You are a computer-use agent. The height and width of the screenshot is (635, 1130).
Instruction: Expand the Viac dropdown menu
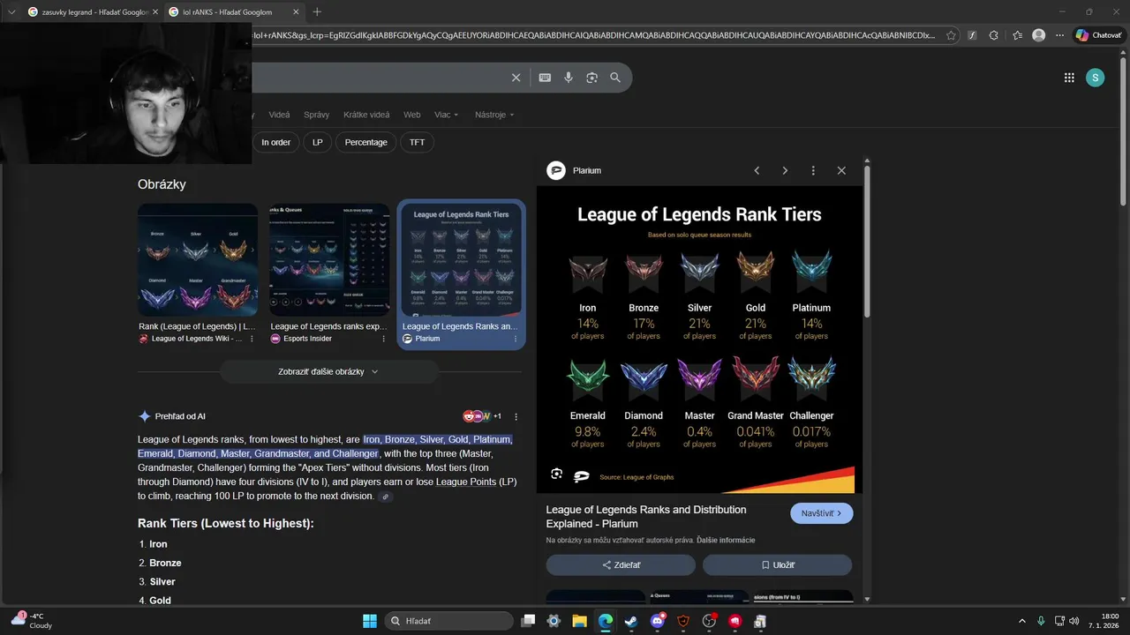click(447, 115)
